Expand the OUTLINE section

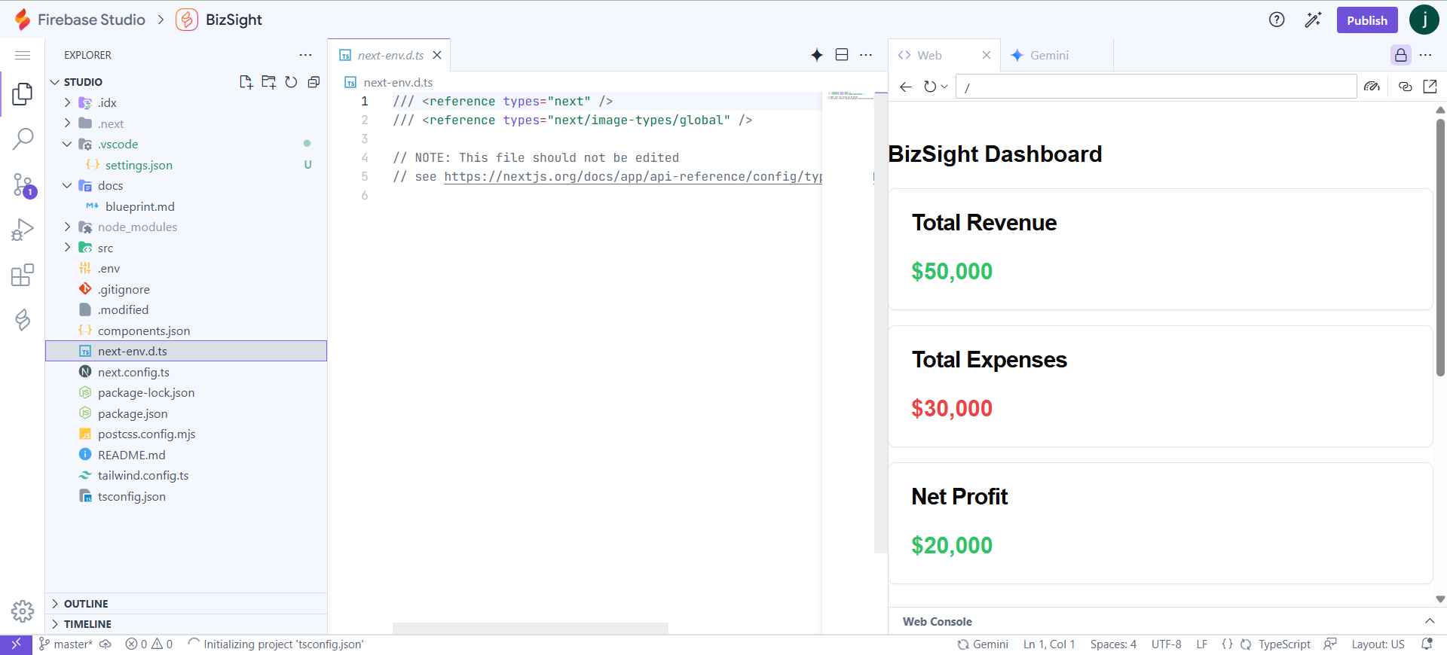click(186, 604)
